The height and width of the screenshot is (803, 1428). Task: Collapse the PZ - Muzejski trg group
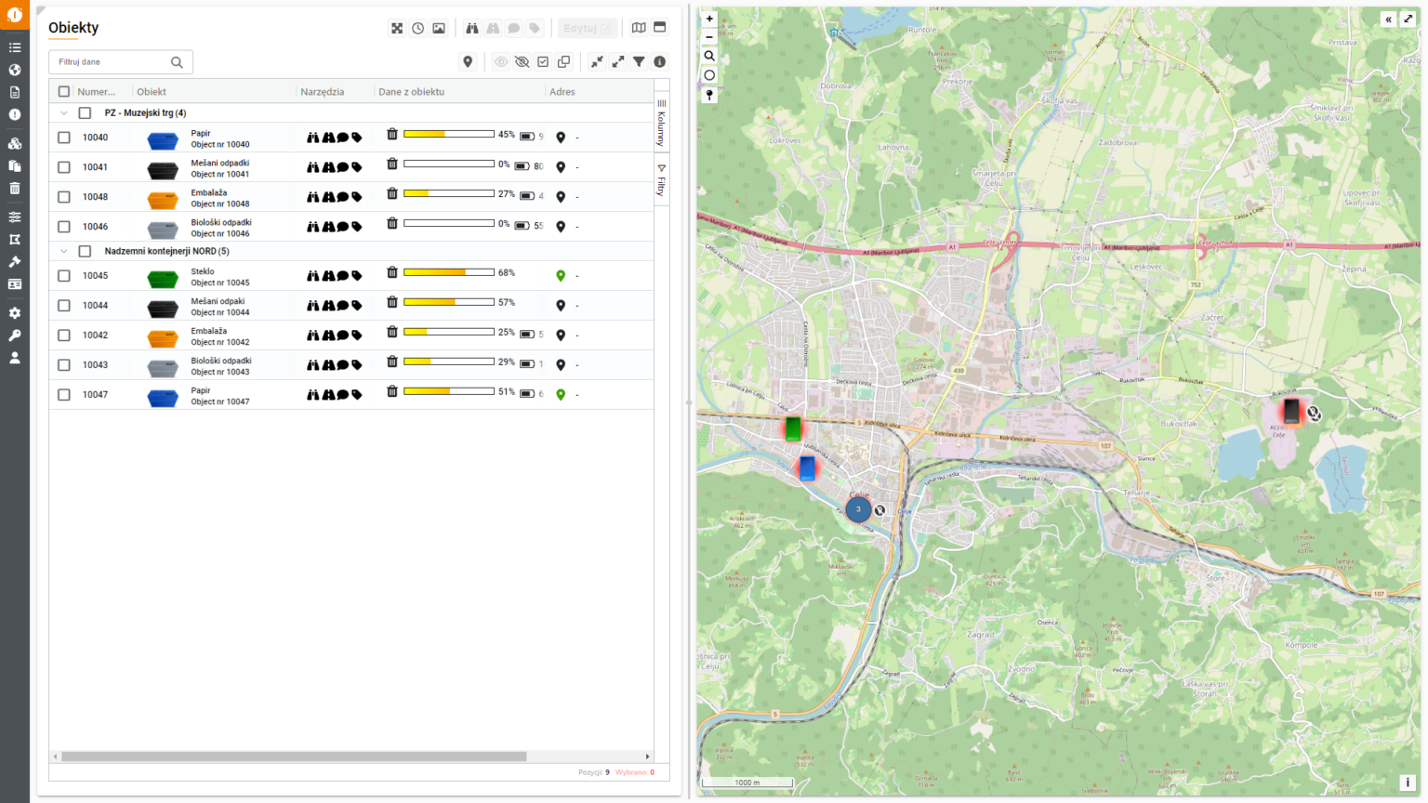(x=64, y=113)
